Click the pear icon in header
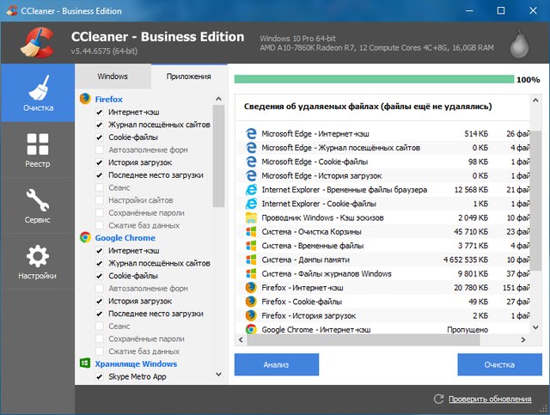550x415 pixels. point(520,40)
